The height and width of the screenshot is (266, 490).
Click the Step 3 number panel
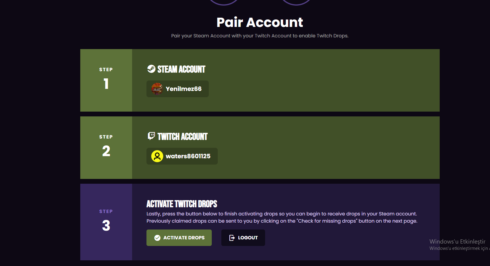(x=106, y=222)
